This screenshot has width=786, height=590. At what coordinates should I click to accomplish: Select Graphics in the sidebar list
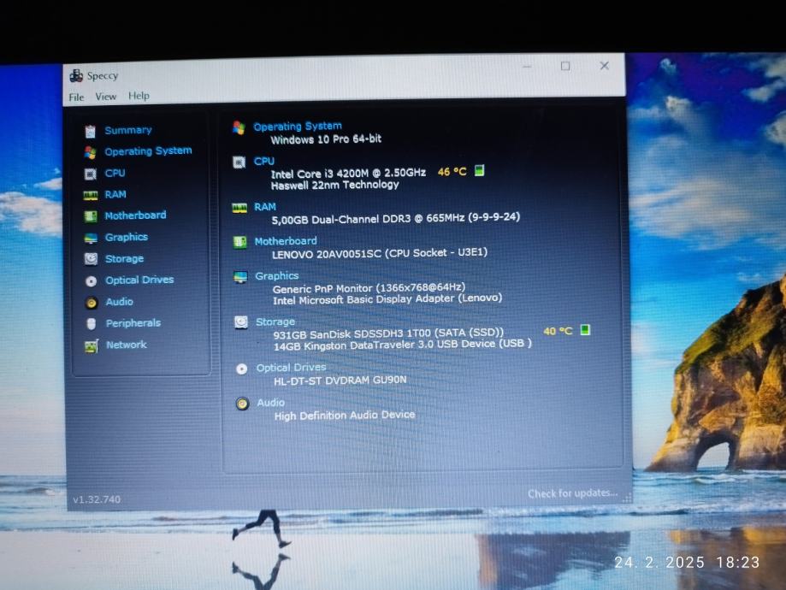point(126,238)
